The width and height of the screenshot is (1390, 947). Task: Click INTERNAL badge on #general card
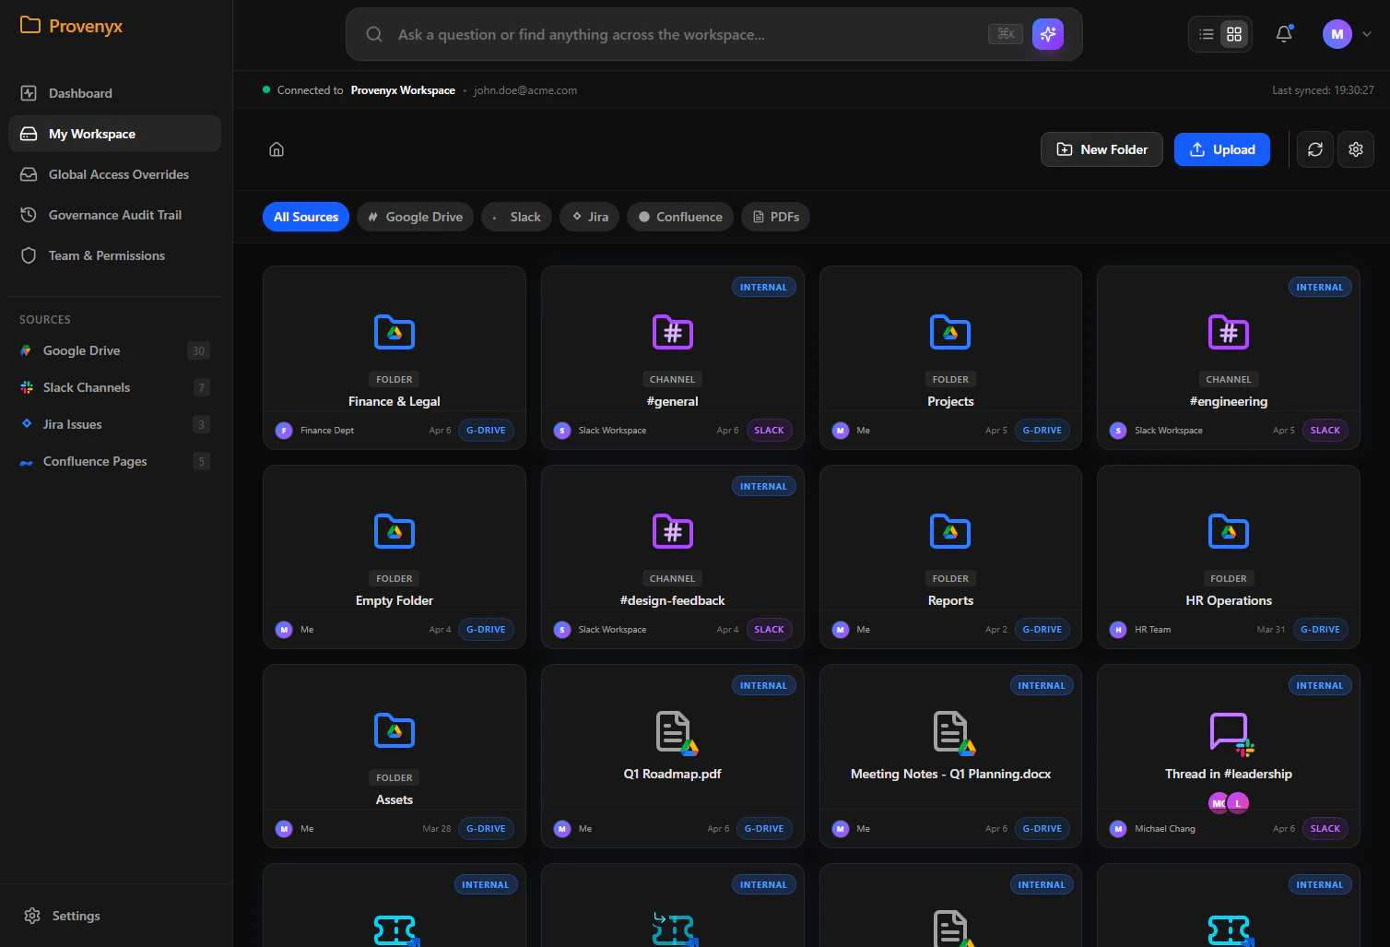click(763, 287)
